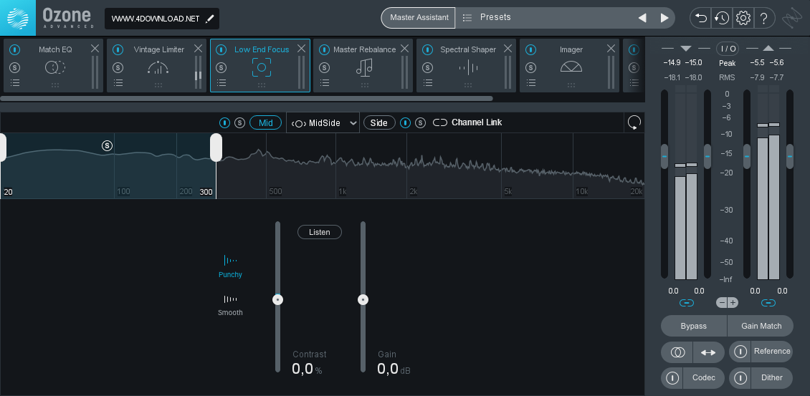The image size is (810, 396).
Task: Toggle power for Spectral Shaper module
Action: click(428, 49)
